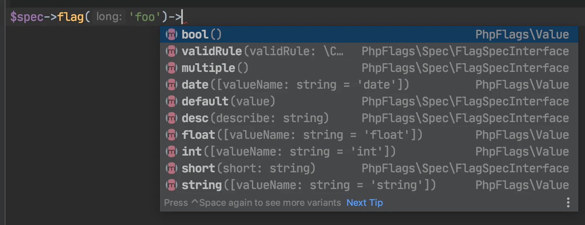Screen dimensions: 585x225
Task: Select the short(short: string) suggestion
Action: [249, 168]
